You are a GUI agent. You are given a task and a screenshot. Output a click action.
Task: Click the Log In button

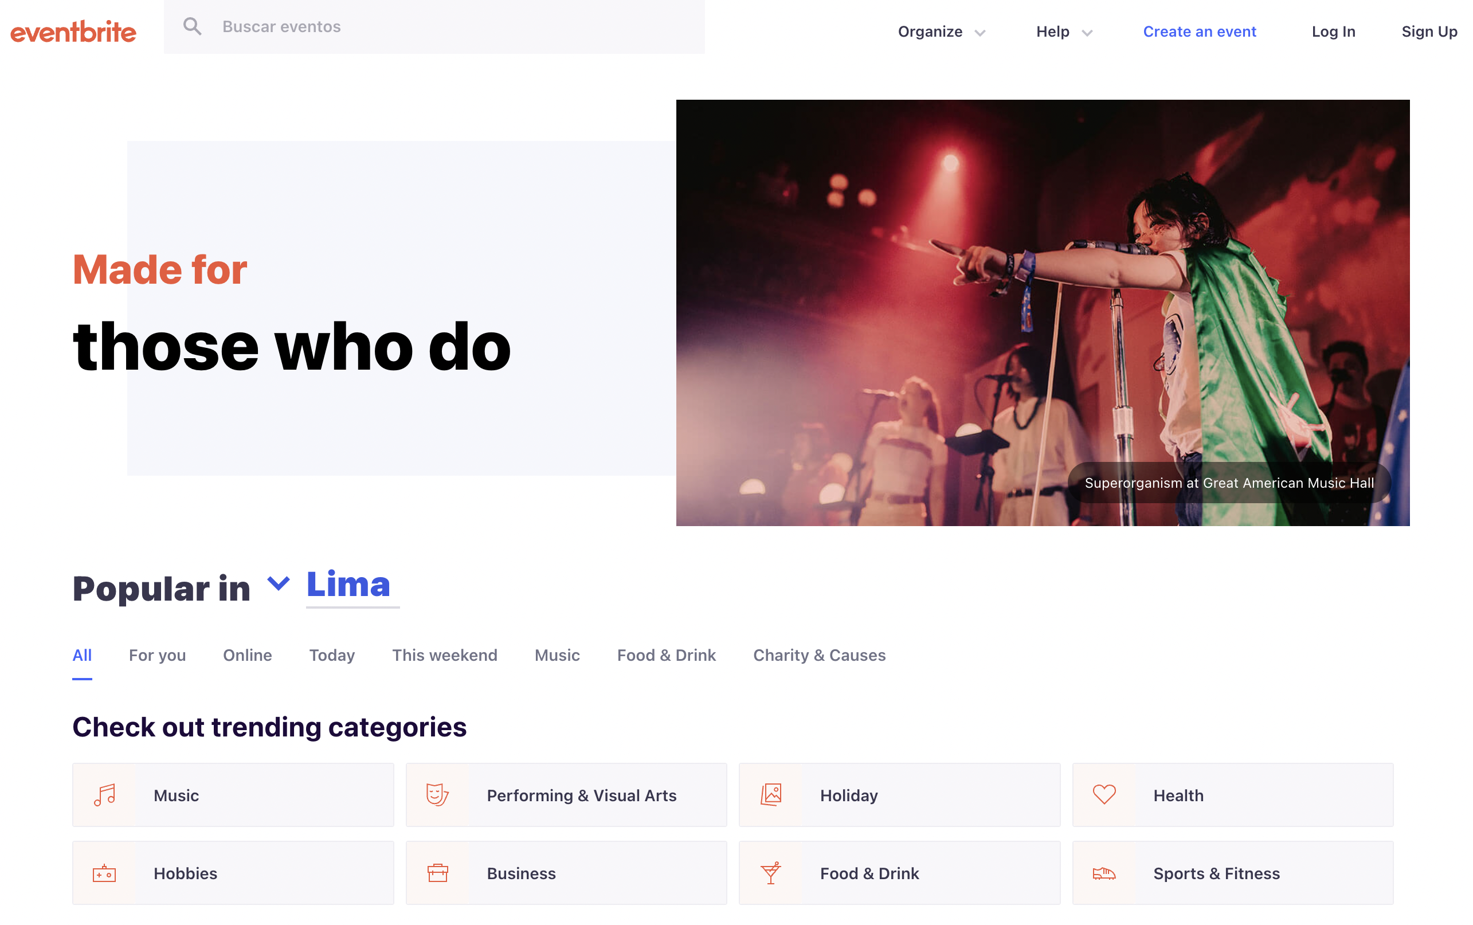(x=1333, y=30)
